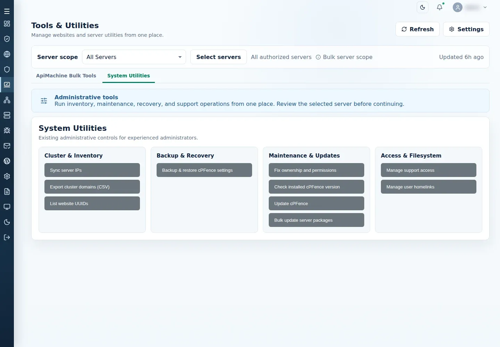
Task: Open the shield with checkmark sidebar icon
Action: tap(7, 39)
